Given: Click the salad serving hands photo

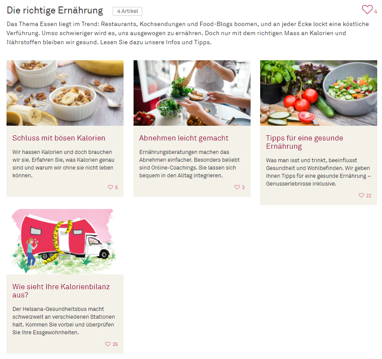Looking at the screenshot, I should coord(192,93).
